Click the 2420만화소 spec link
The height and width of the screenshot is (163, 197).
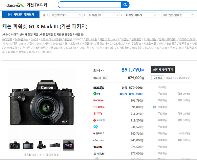(x=21, y=39)
